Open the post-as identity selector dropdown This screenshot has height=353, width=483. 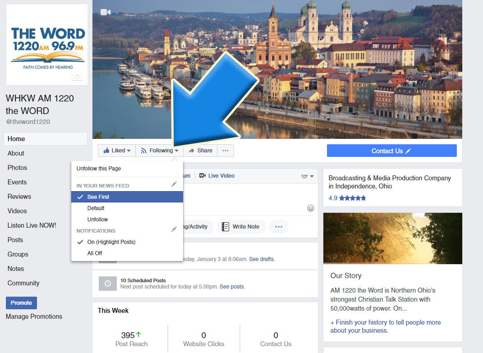tap(307, 176)
